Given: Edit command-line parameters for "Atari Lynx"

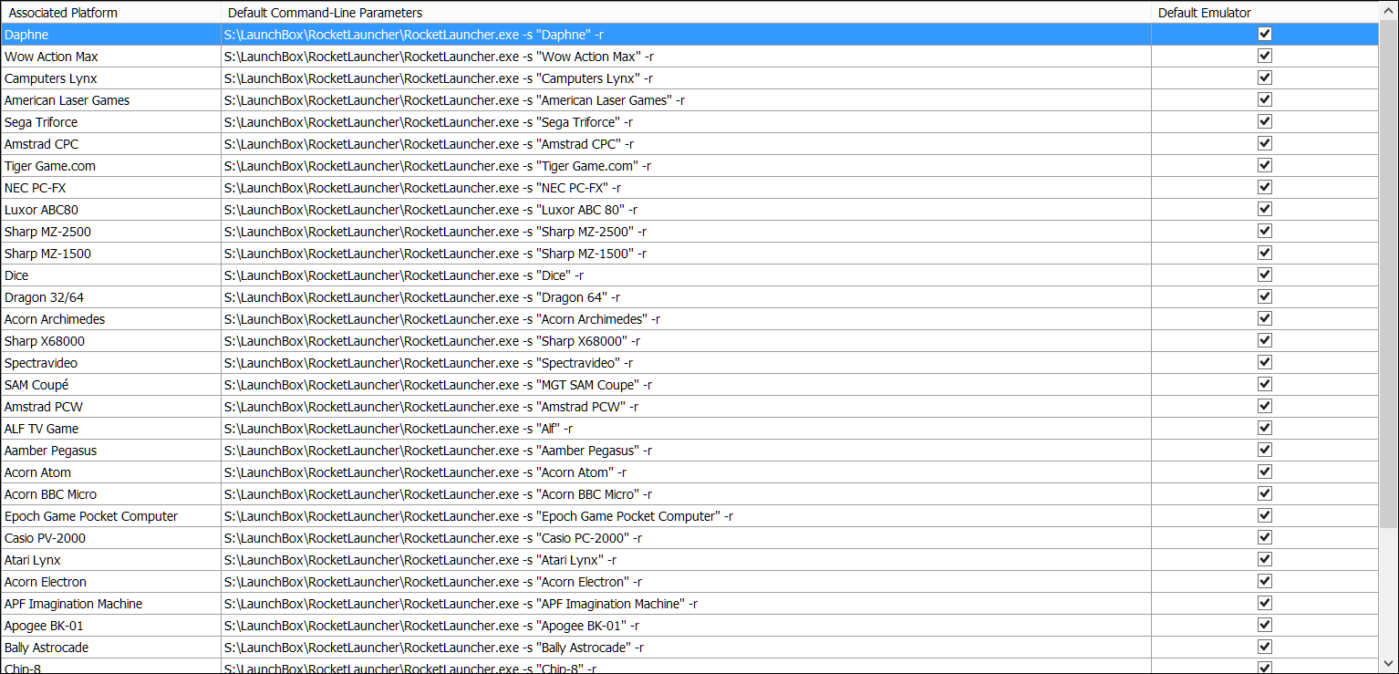Looking at the screenshot, I should click(x=686, y=560).
